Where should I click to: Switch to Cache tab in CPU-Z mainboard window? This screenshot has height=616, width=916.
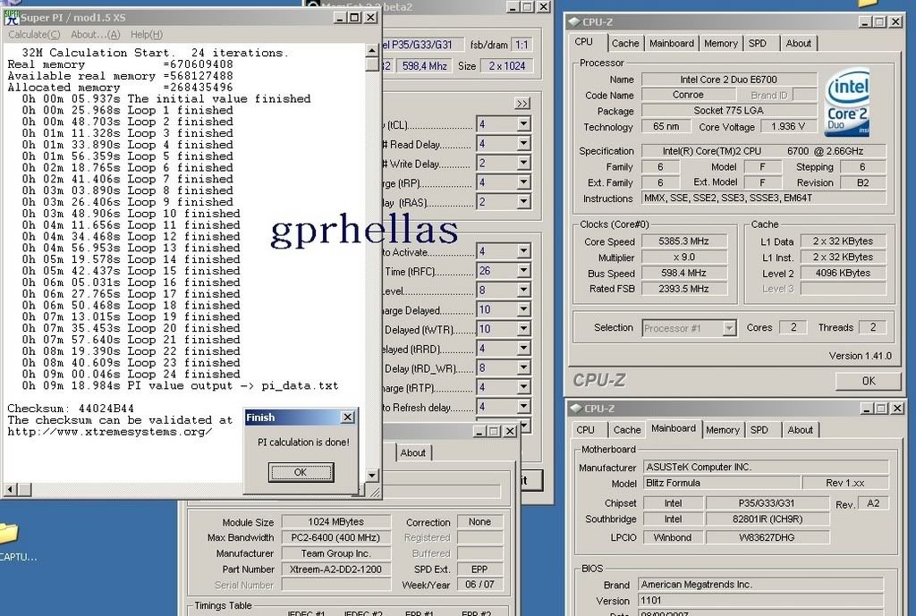[627, 430]
